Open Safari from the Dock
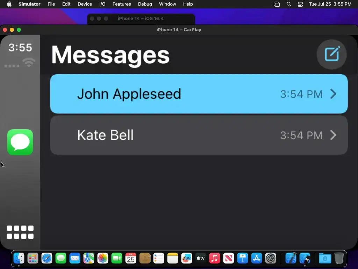The height and width of the screenshot is (269, 358). point(47,258)
